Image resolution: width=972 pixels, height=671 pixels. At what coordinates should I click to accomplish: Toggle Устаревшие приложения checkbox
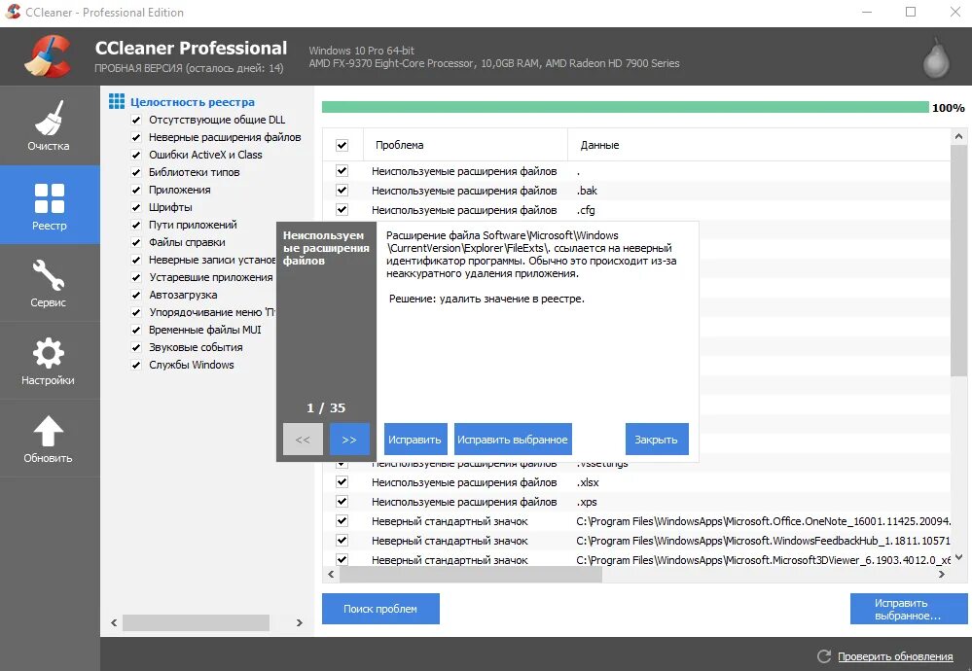(x=136, y=277)
